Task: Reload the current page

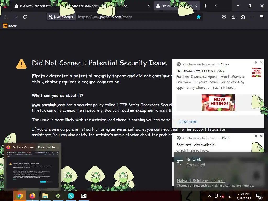Action: pyautogui.click(x=25, y=17)
